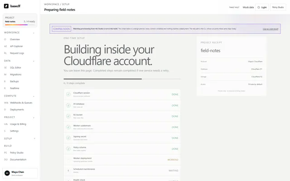Screen dimensions: 290x181
Task: Click the setup steps progress bar
Action: pyautogui.click(x=122, y=79)
